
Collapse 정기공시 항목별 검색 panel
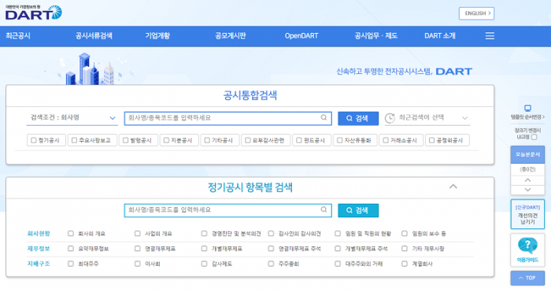tap(453, 187)
